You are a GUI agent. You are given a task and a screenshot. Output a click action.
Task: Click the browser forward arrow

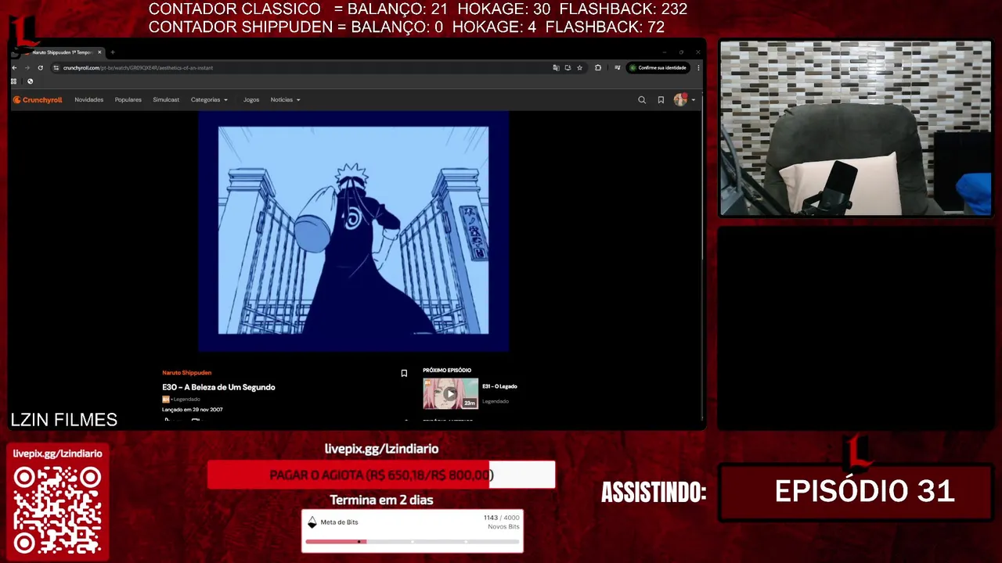point(27,68)
